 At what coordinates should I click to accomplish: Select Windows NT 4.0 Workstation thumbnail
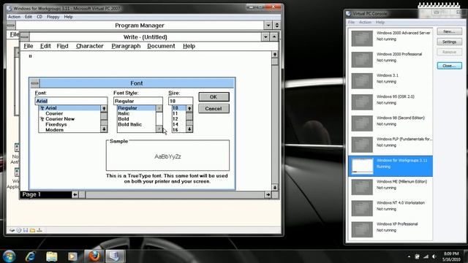click(362, 208)
